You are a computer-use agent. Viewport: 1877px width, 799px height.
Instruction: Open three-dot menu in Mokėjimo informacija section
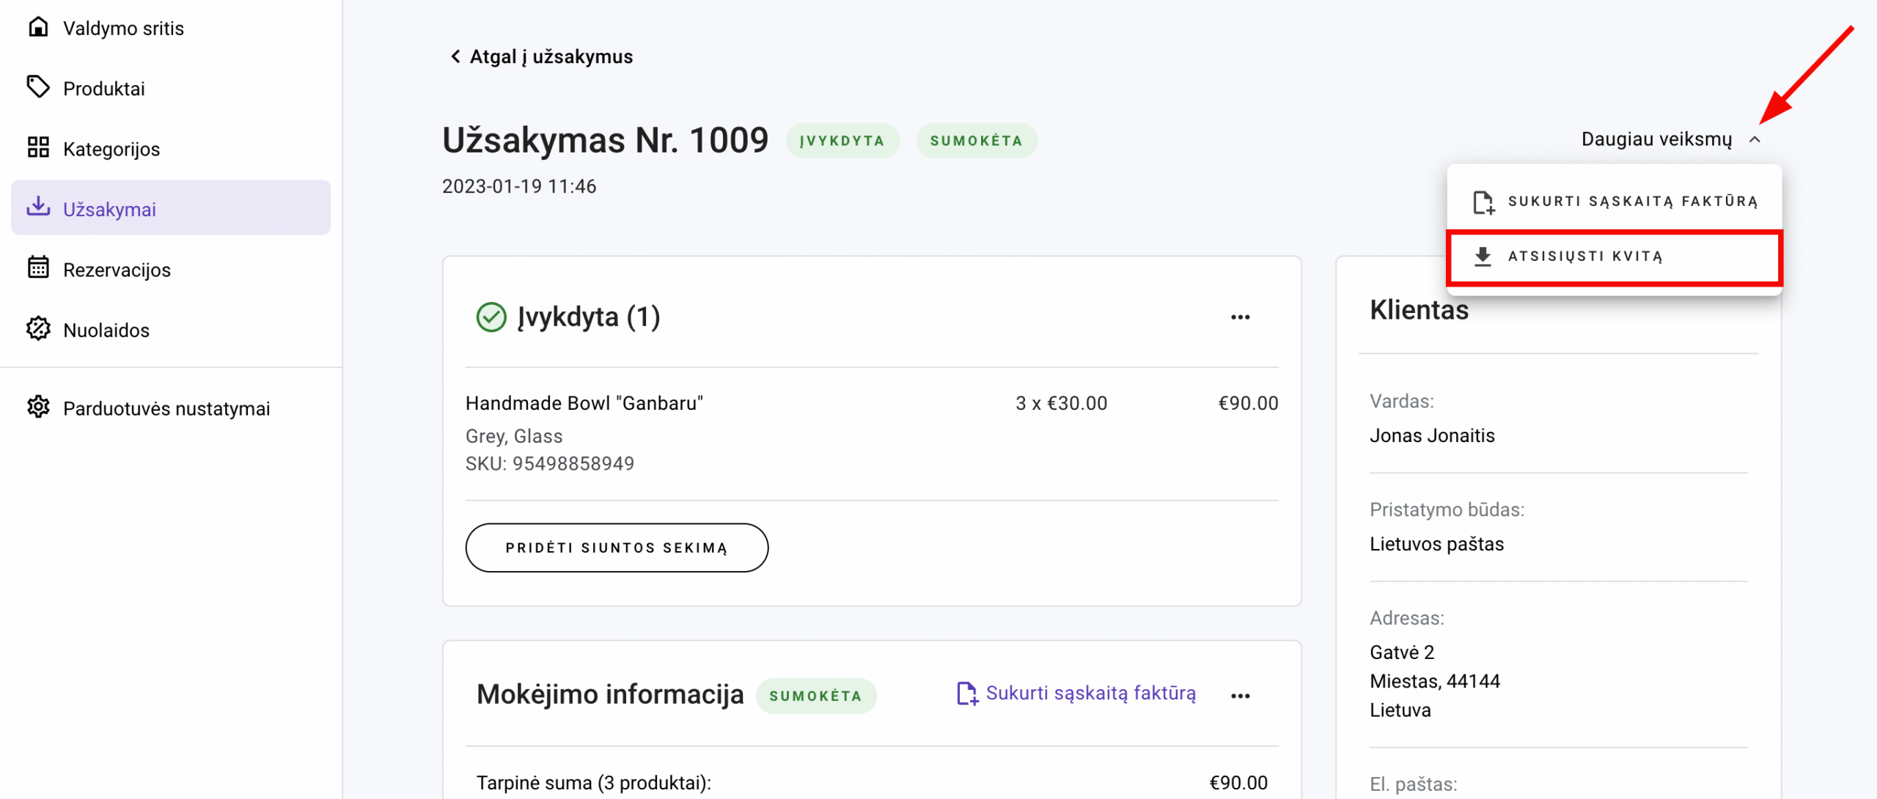tap(1240, 696)
